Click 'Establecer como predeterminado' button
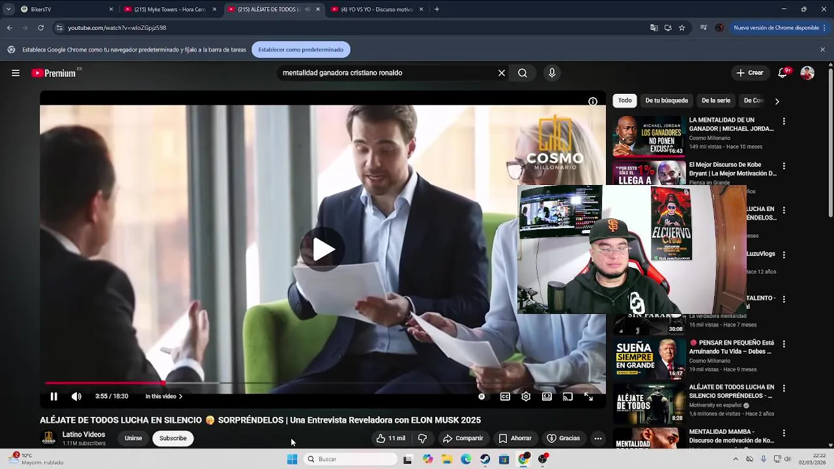 [300, 50]
